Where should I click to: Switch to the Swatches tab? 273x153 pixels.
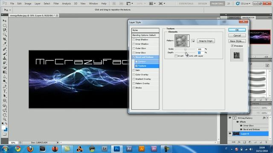[x=234, y=18]
